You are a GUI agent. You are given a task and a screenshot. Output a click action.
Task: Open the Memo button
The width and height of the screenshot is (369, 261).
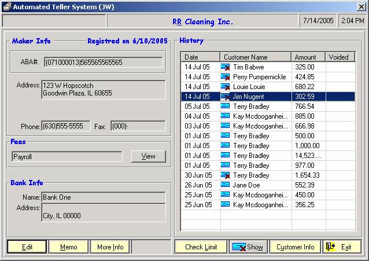point(68,247)
